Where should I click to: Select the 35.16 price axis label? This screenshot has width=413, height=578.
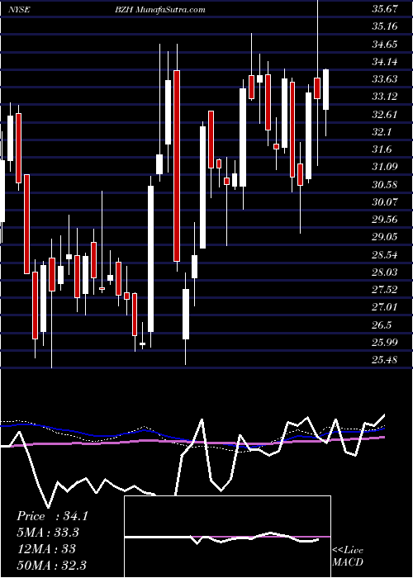click(385, 26)
